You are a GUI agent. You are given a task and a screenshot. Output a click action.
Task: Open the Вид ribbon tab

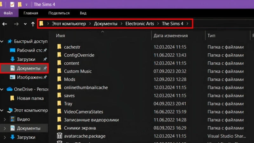(83, 13)
